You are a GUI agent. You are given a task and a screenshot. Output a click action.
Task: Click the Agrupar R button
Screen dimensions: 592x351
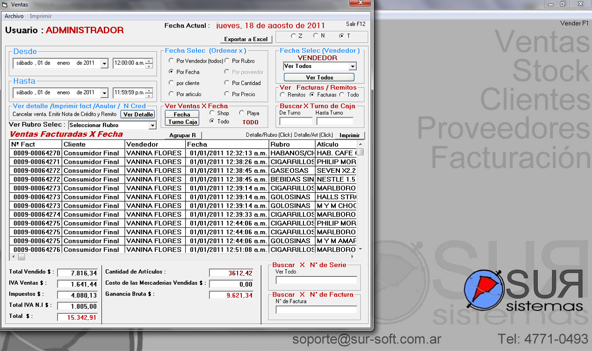[x=182, y=136]
